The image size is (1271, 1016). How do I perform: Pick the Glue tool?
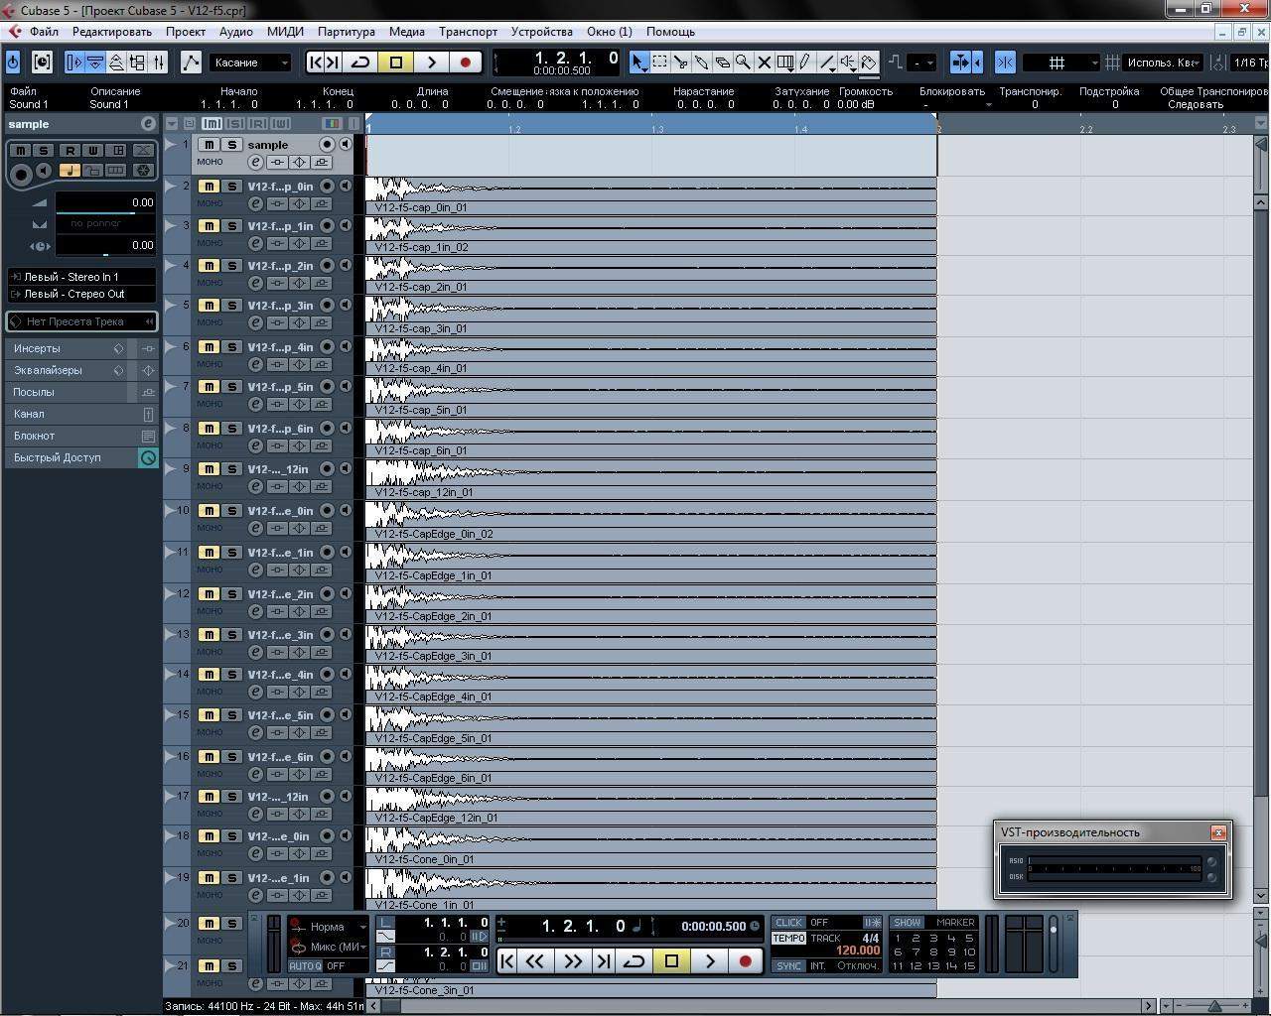tap(701, 63)
